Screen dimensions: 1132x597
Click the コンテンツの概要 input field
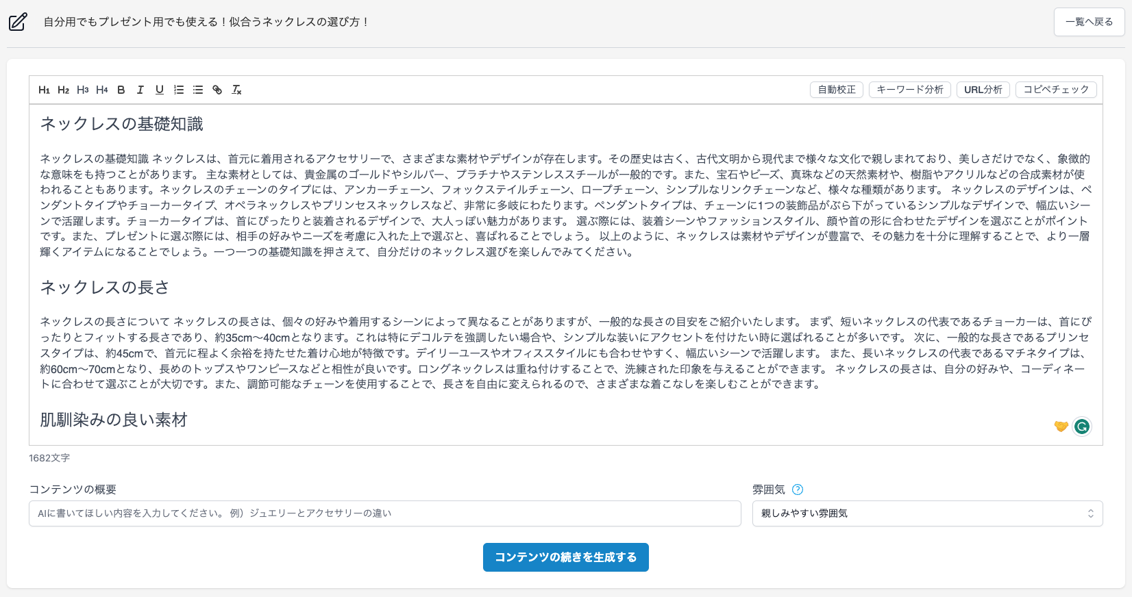pyautogui.click(x=385, y=513)
